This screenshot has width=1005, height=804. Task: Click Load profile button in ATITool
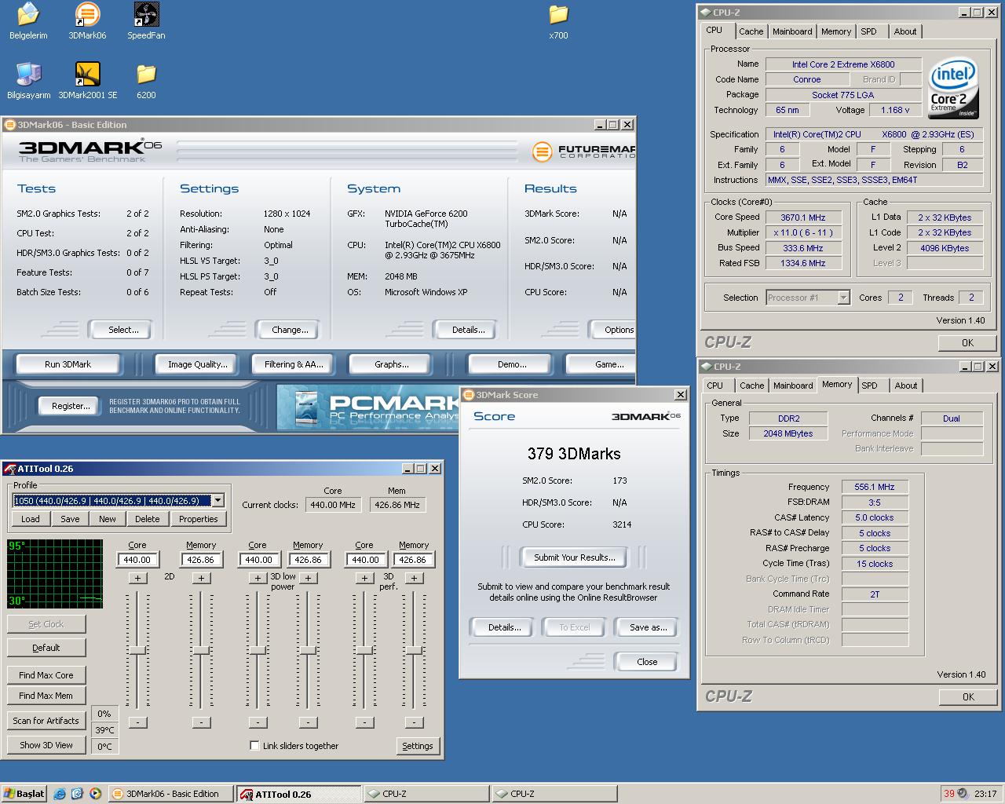(x=31, y=519)
